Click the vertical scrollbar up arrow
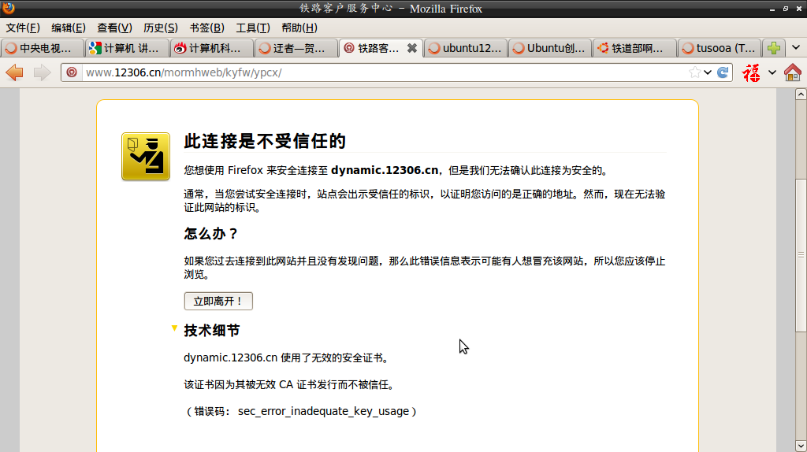 pos(801,94)
